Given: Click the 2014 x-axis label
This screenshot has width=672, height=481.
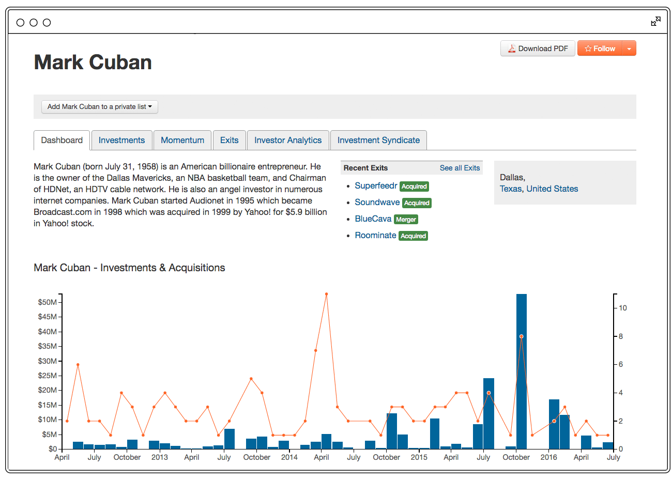Looking at the screenshot, I should pyautogui.click(x=289, y=457).
